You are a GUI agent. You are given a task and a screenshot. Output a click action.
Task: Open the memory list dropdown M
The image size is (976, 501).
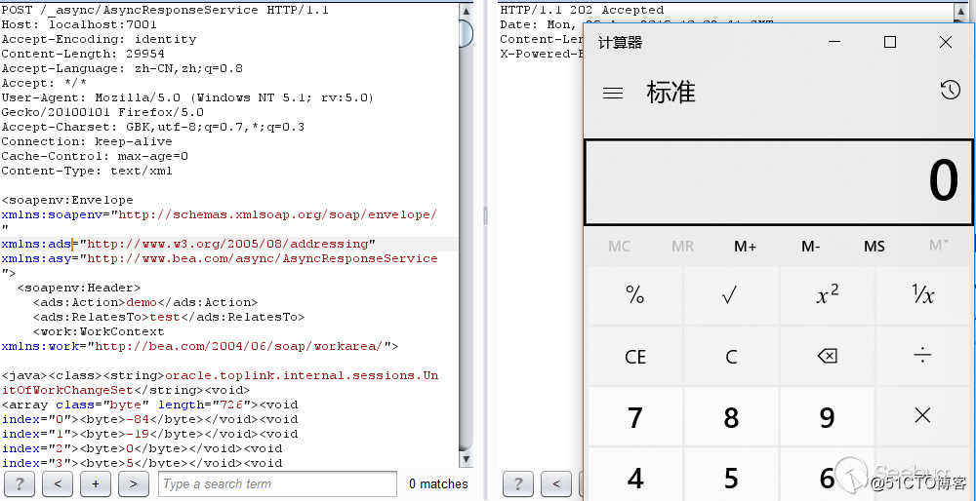click(939, 247)
